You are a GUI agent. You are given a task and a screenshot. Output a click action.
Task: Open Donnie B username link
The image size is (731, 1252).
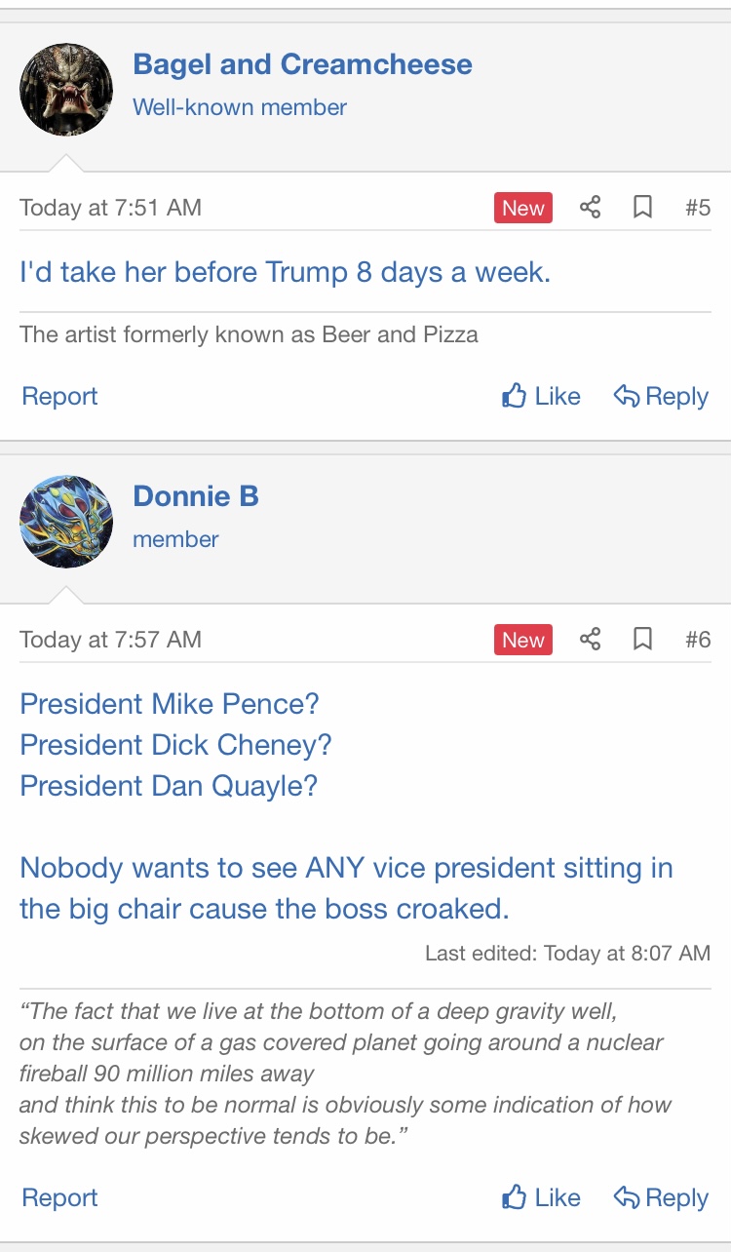(x=196, y=496)
